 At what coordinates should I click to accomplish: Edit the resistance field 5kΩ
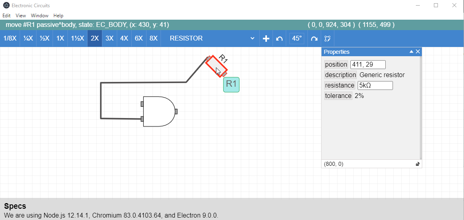[x=375, y=85]
